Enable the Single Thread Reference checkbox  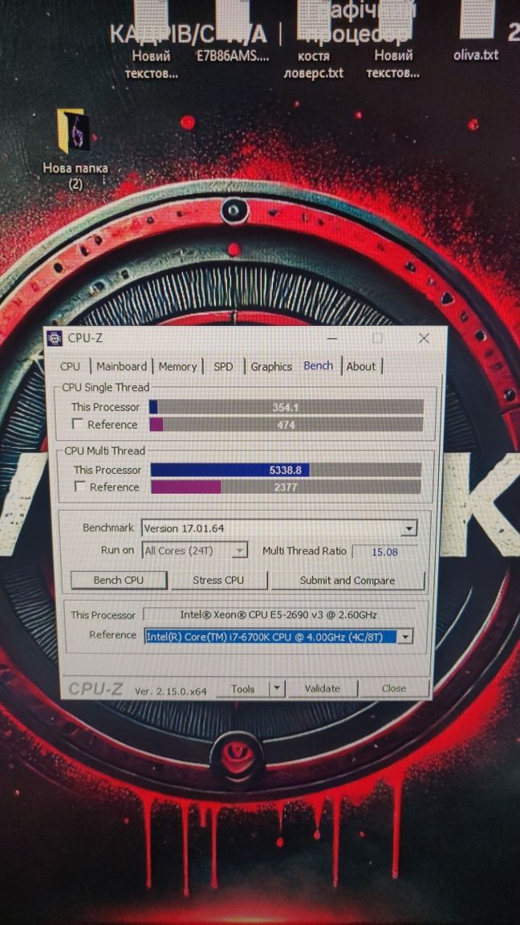[77, 424]
